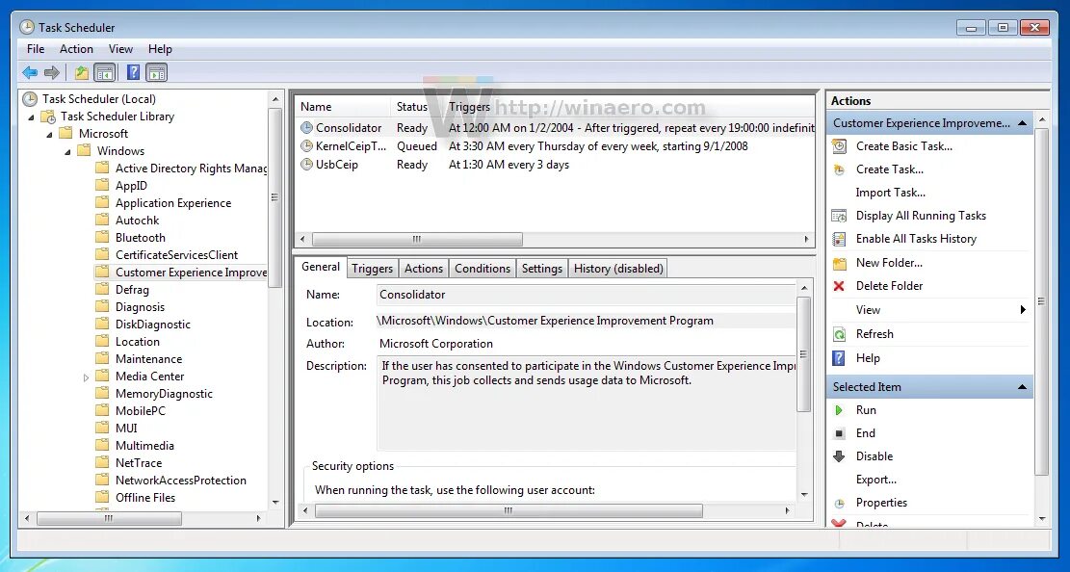Switch to the History (disabled) tab
This screenshot has height=572, width=1070.
coord(618,269)
